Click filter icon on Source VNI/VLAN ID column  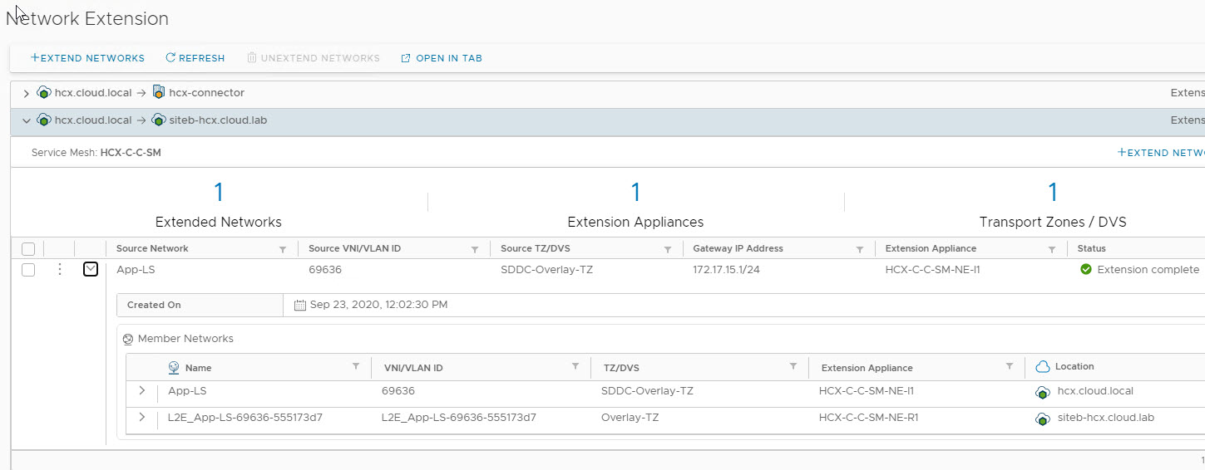click(x=475, y=249)
